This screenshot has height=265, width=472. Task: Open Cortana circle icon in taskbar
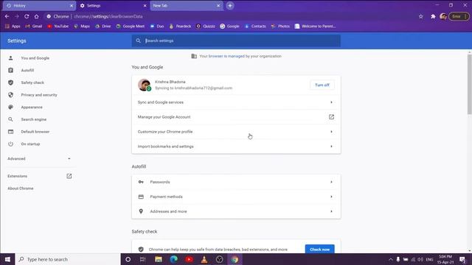coord(128,259)
